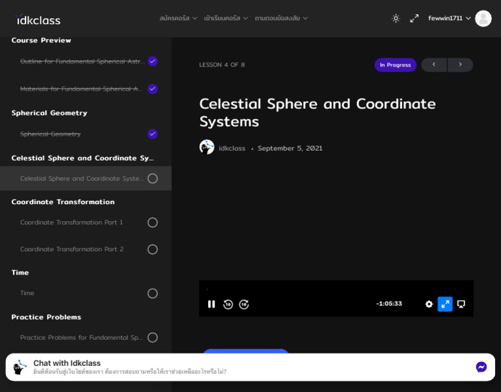This screenshot has width=501, height=392.
Task: Open Coordinate Transformation Part 2 lesson
Action: [x=72, y=249]
